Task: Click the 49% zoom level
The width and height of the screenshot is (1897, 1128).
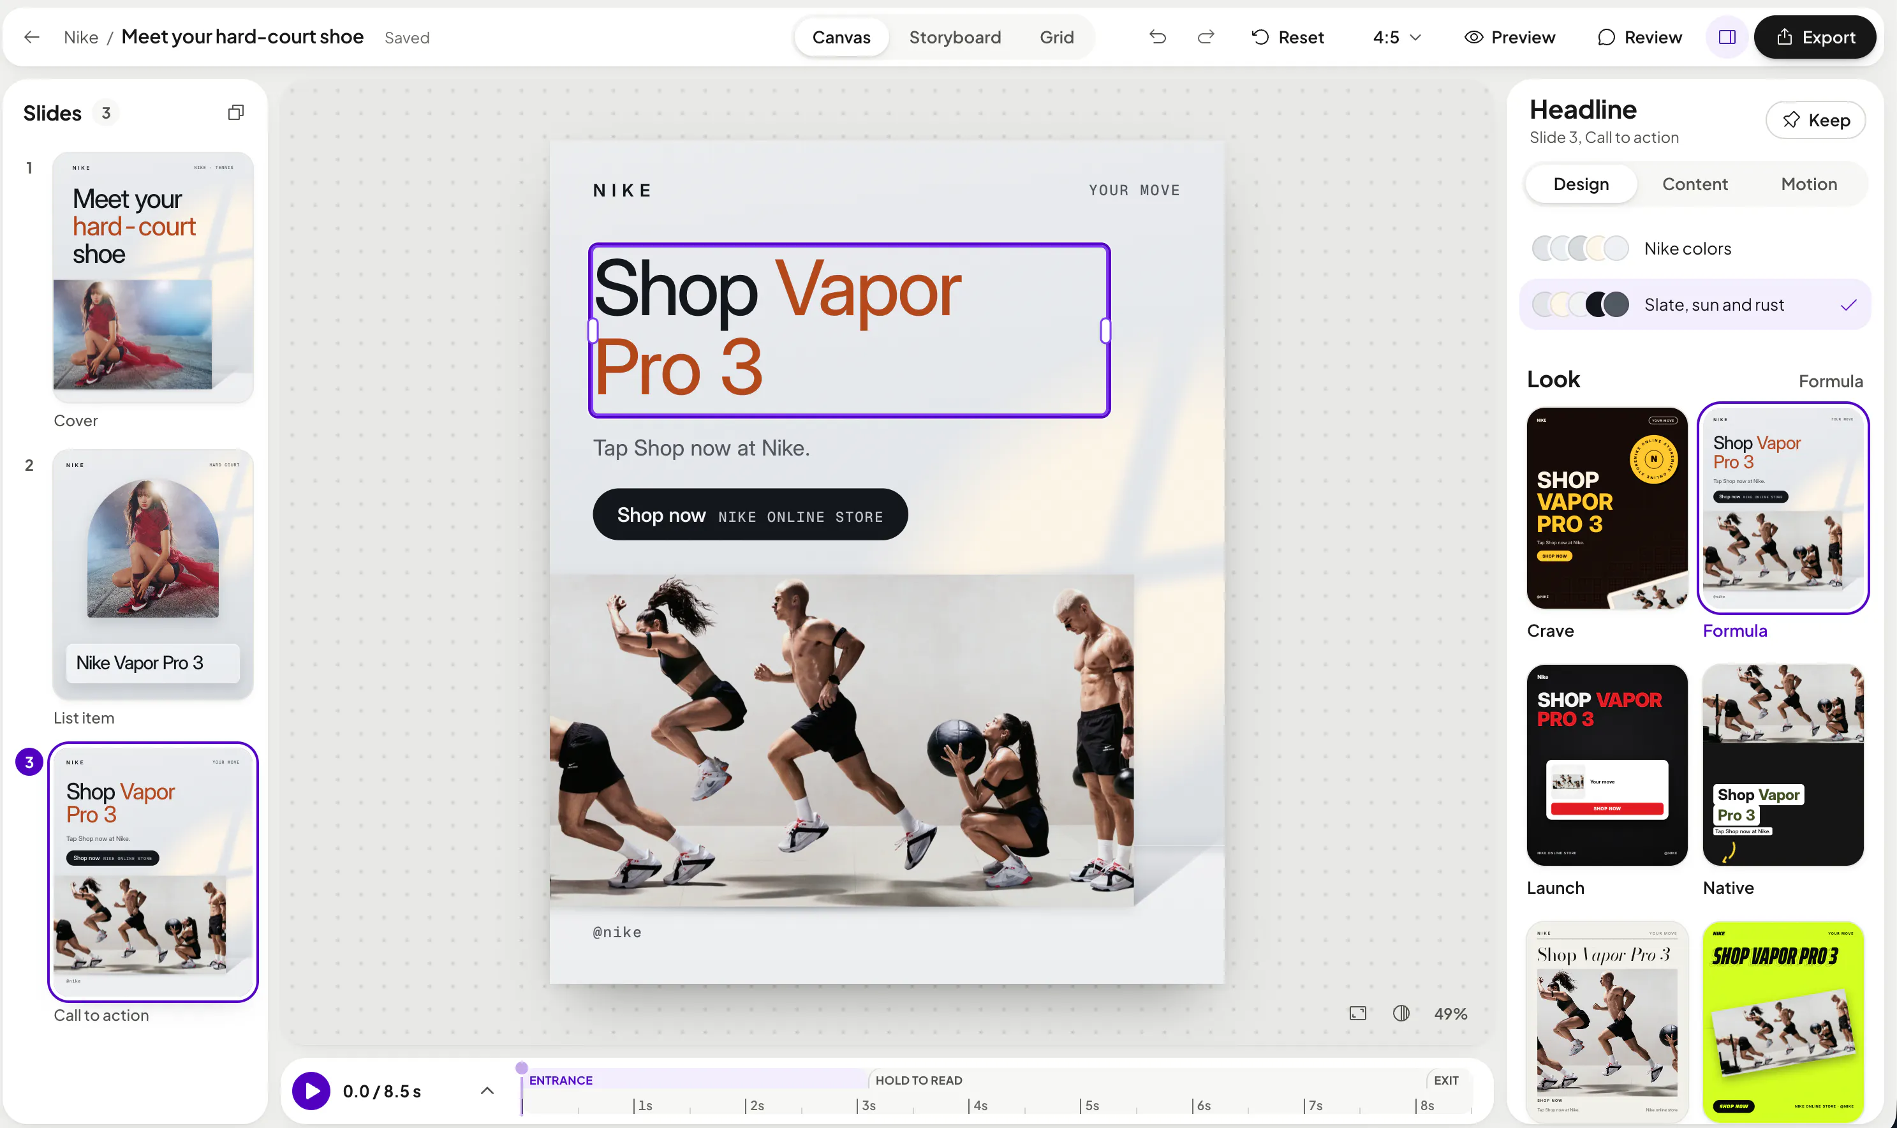Action: [1450, 1013]
